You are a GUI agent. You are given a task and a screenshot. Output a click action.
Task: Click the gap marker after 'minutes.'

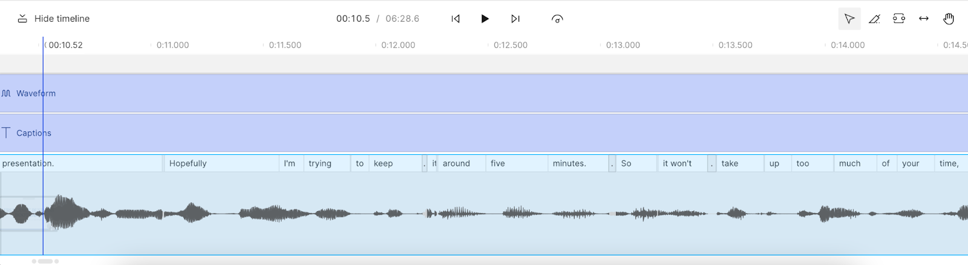click(612, 163)
